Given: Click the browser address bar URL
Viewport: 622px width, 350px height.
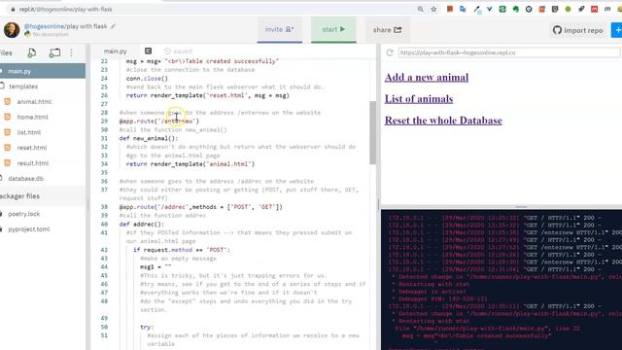Looking at the screenshot, I should pyautogui.click(x=66, y=9).
